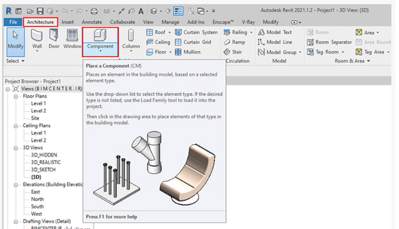Open the ribbon display options toggle after Modify tab
The width and height of the screenshot is (399, 229).
coord(296,22)
